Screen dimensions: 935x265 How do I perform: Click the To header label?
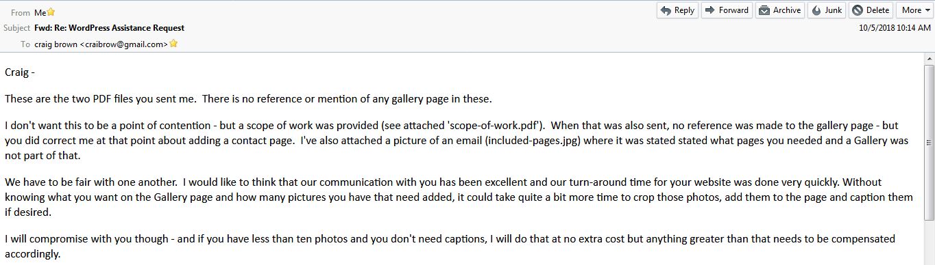(x=25, y=44)
